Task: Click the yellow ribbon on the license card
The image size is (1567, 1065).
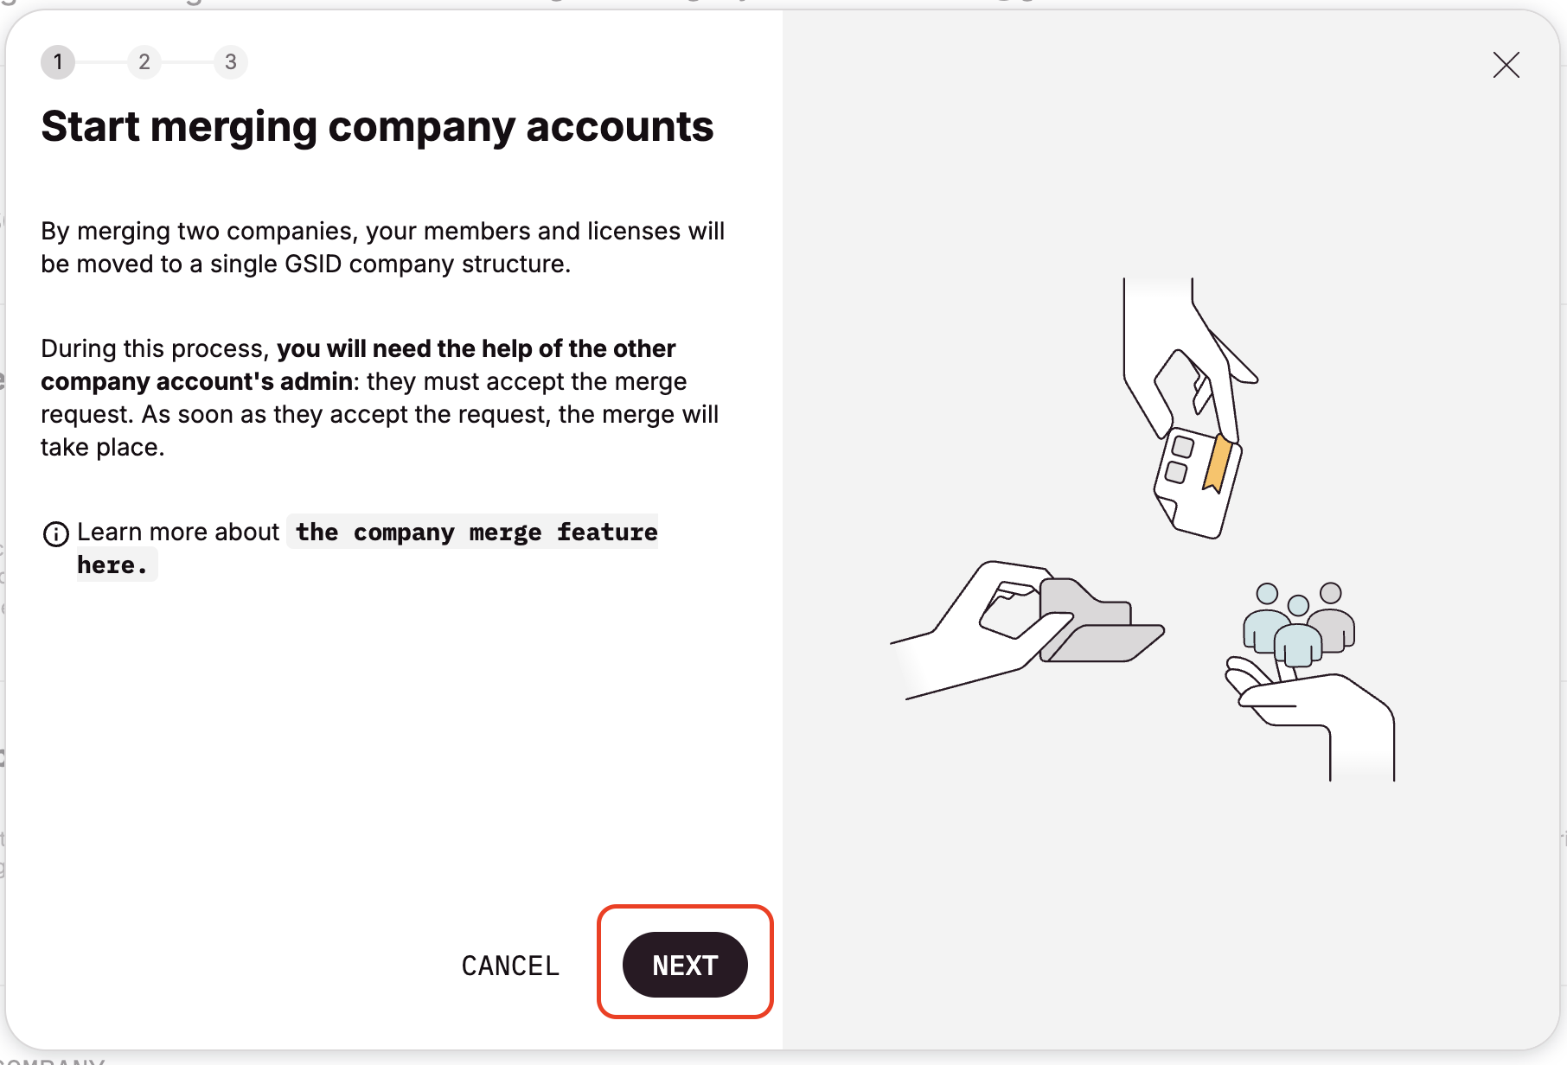Action: (x=1218, y=464)
